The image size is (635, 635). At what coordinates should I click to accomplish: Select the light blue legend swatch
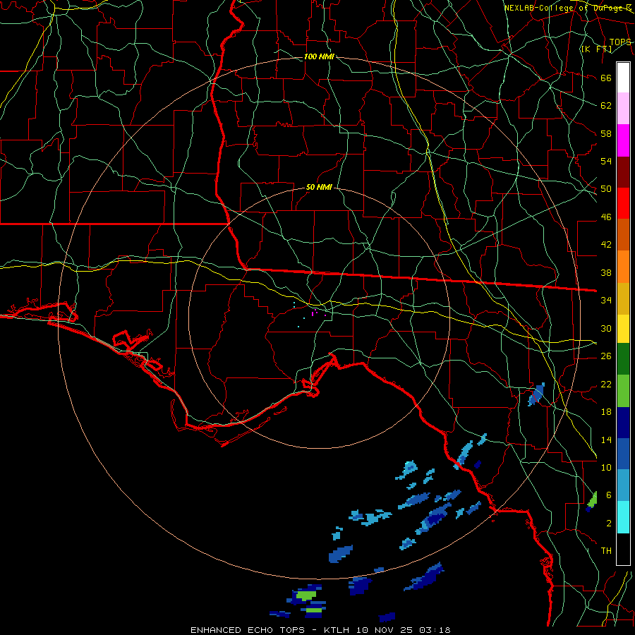click(623, 485)
